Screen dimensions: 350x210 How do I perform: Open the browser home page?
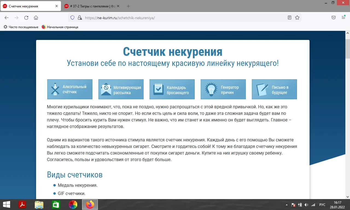[x=36, y=17]
